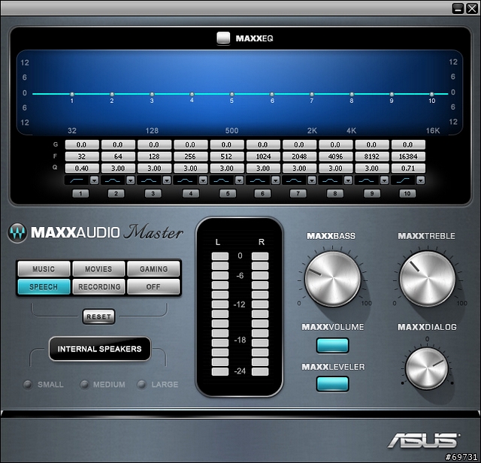Click the bell filter shape icon of band 2

point(113,180)
